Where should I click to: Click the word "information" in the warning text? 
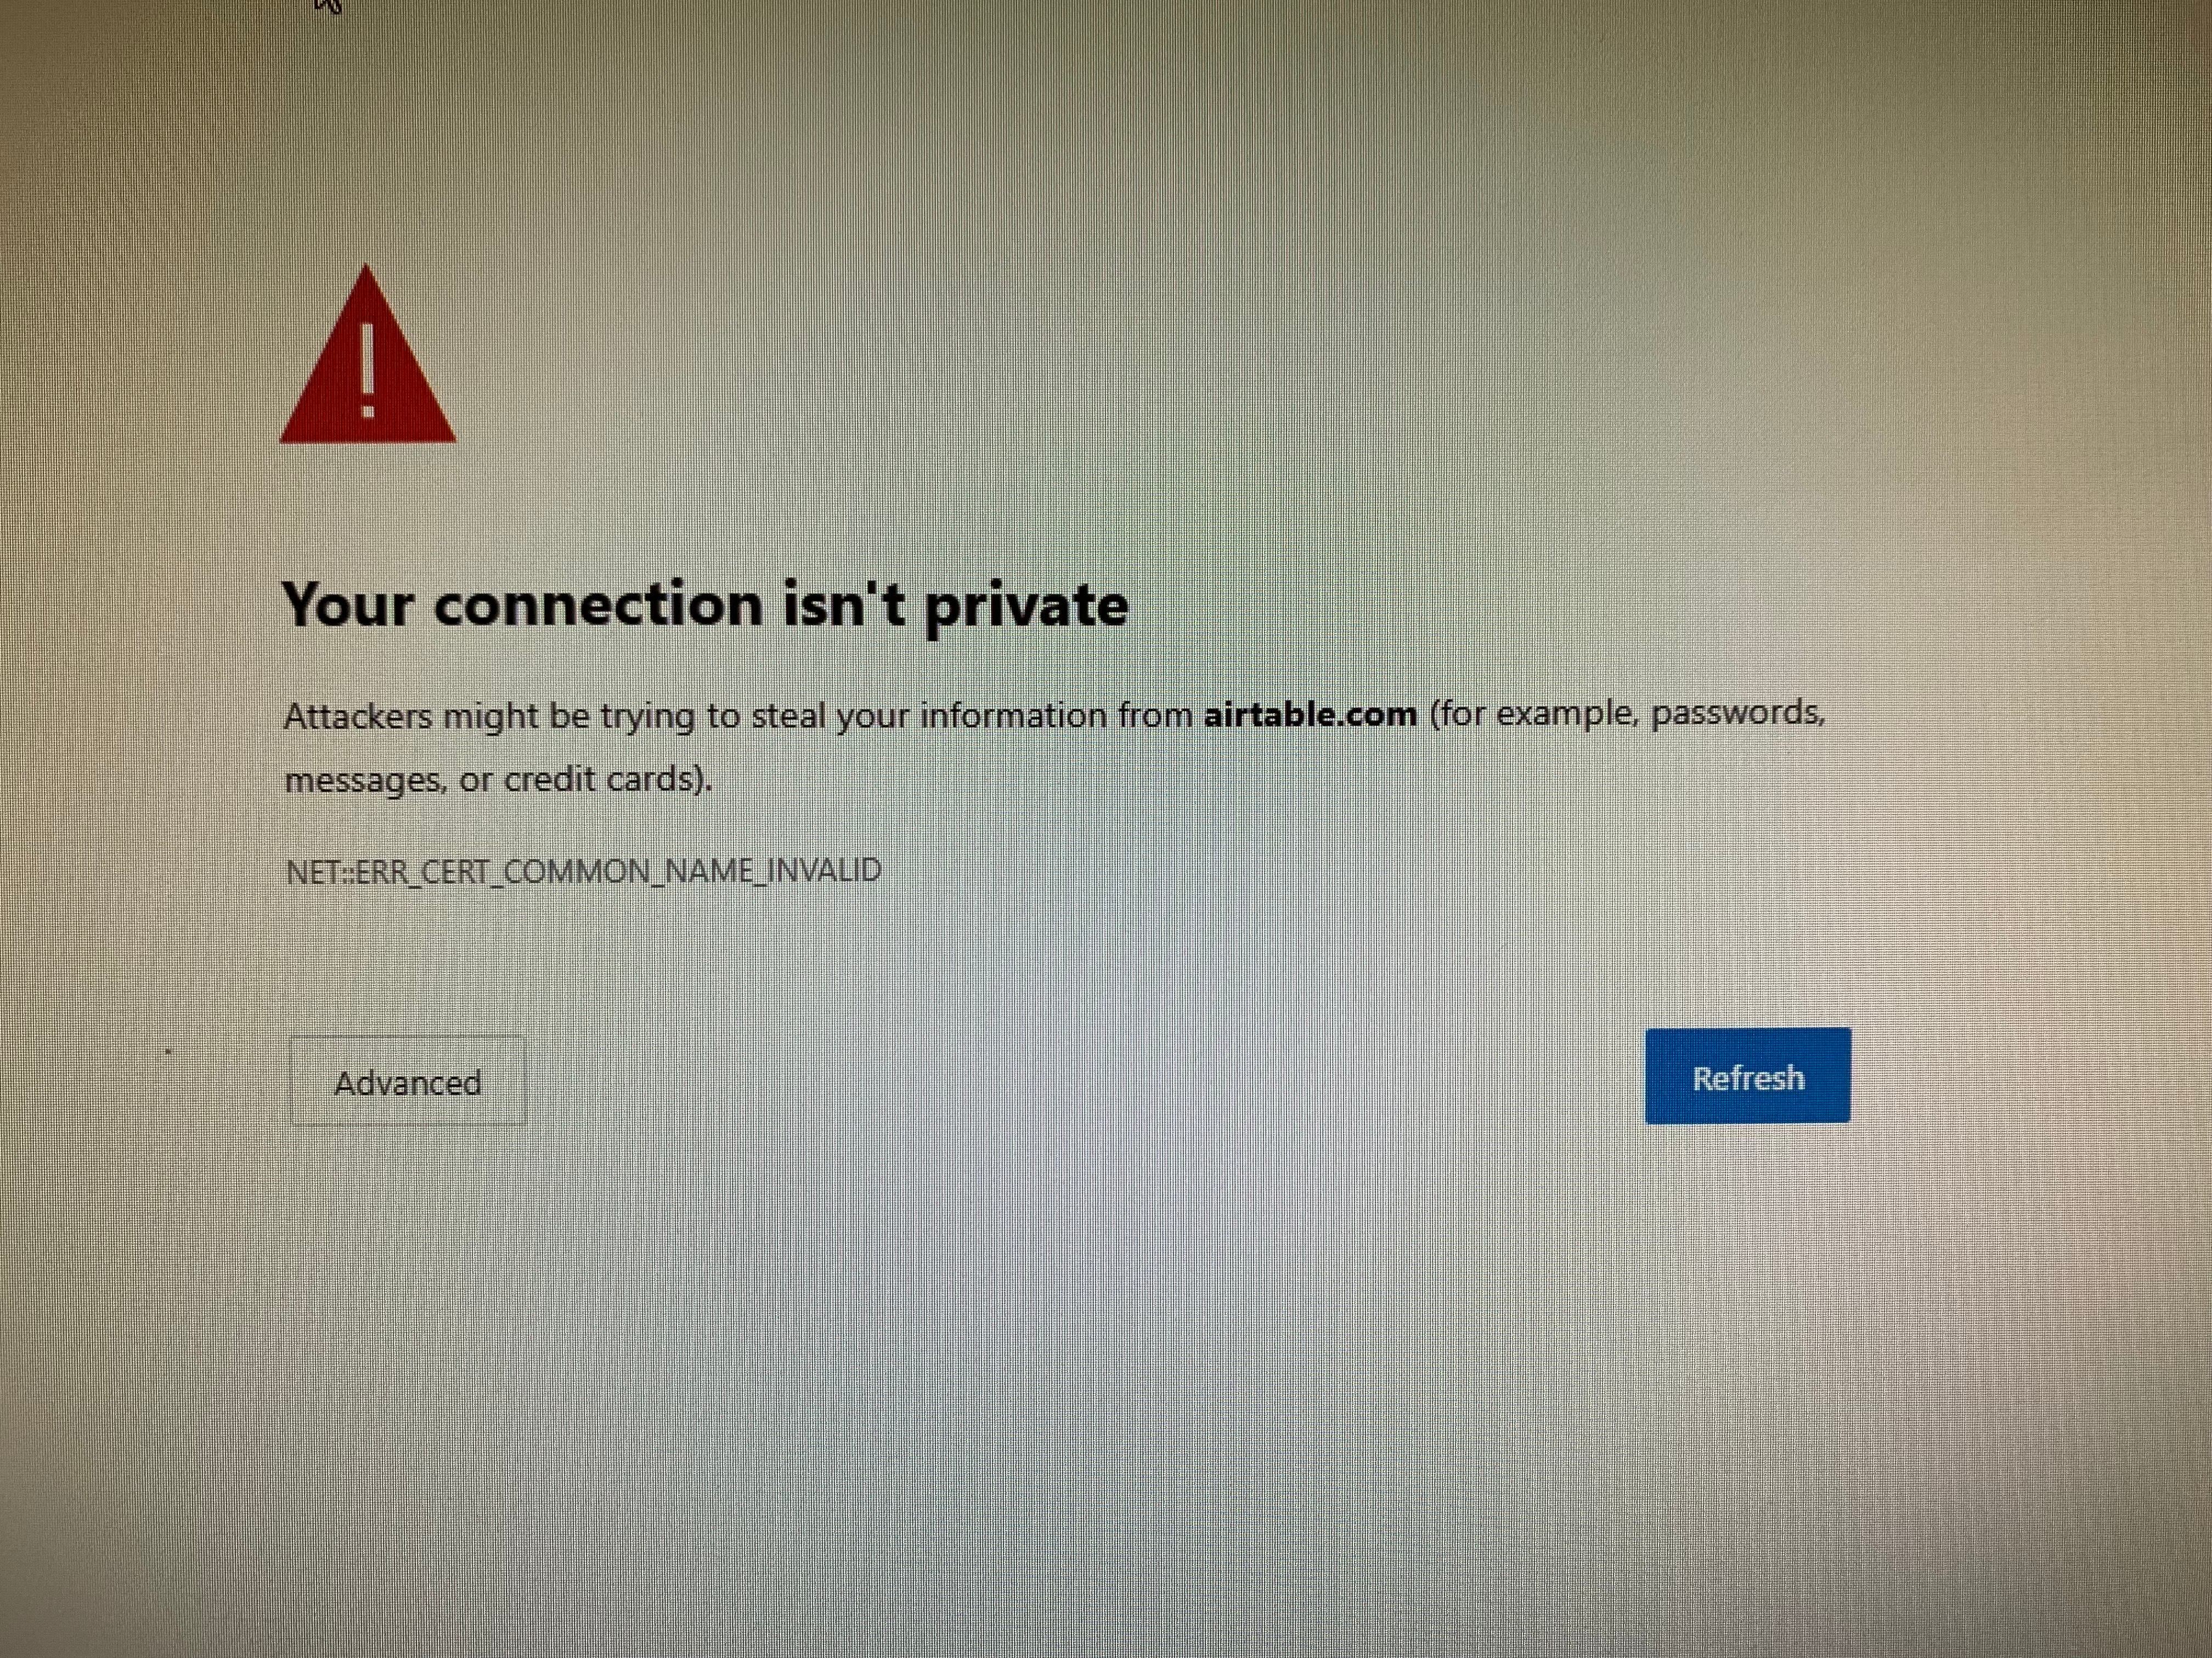tap(1013, 716)
